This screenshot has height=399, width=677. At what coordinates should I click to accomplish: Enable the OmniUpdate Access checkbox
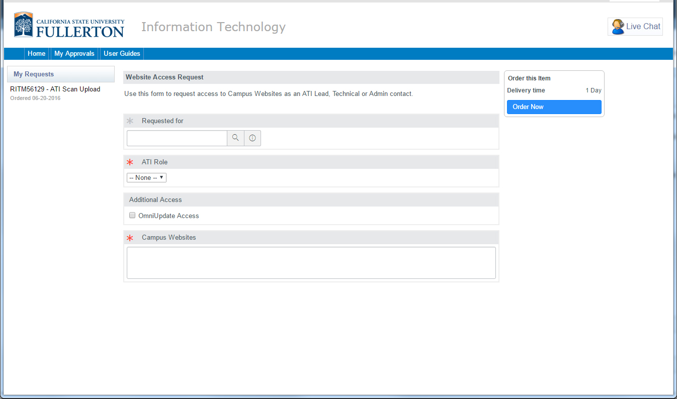click(132, 216)
